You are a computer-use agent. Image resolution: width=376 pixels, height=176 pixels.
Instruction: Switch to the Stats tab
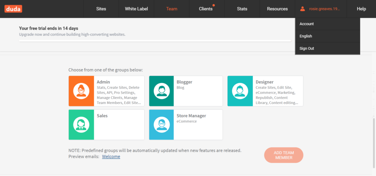[242, 9]
